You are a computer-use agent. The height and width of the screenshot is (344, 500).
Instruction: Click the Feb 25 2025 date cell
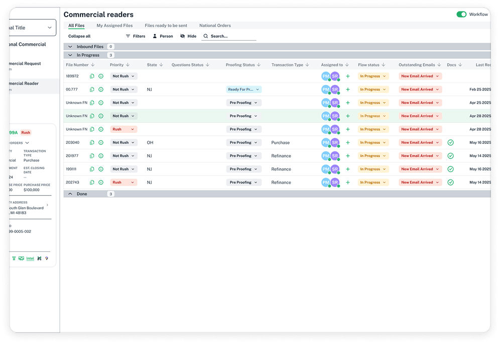pos(480,90)
